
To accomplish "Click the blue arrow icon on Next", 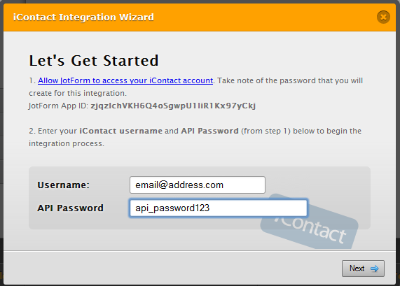I will coord(375,269).
